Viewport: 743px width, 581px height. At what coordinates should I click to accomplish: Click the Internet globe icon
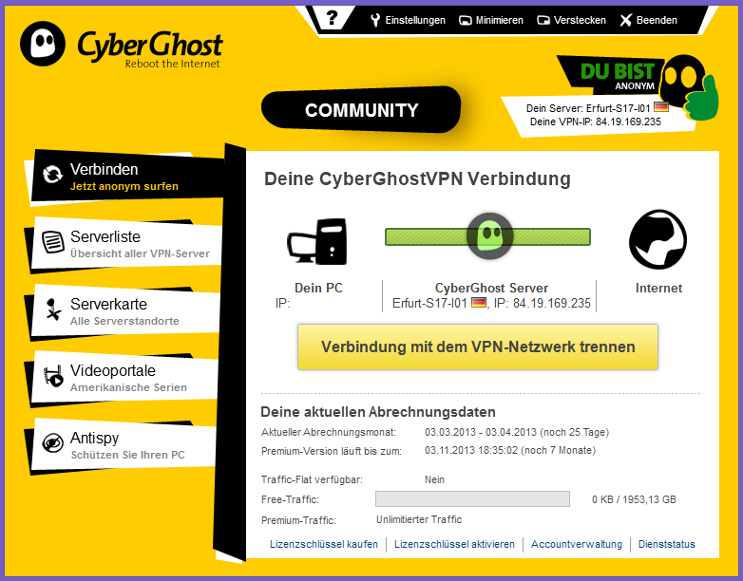[657, 239]
